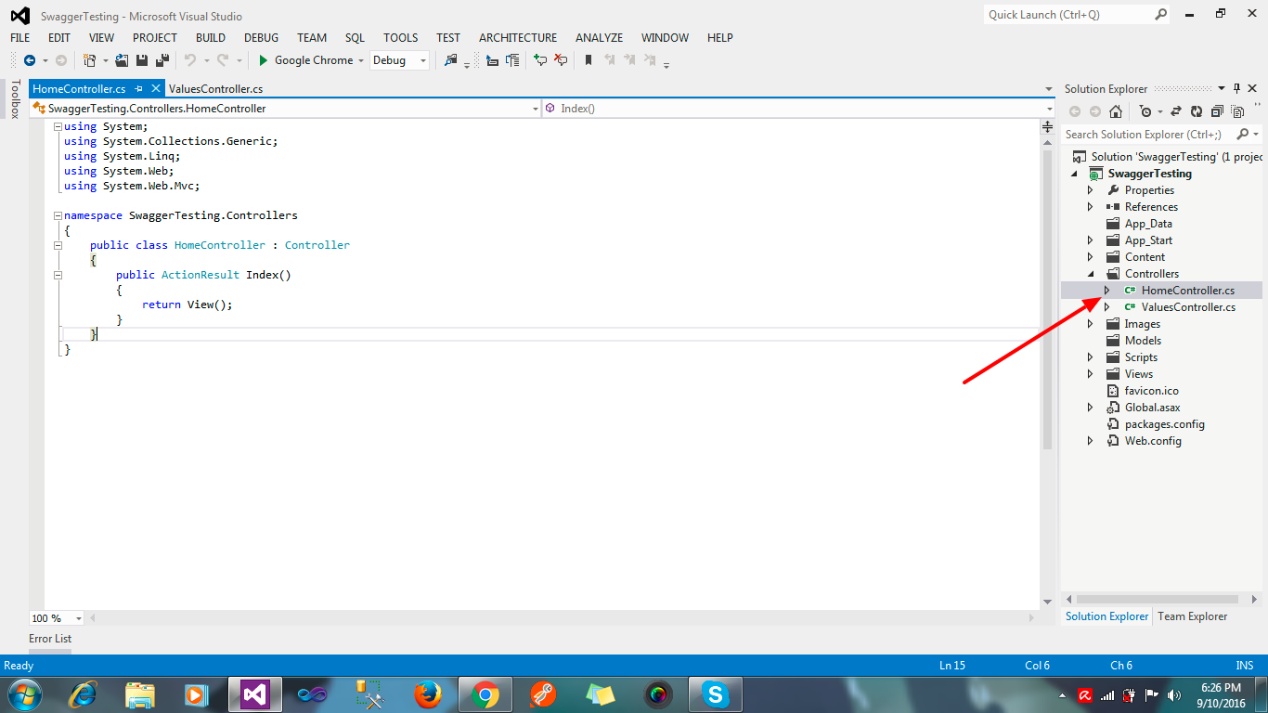Image resolution: width=1268 pixels, height=713 pixels.
Task: Click the Show All Files icon
Action: (1237, 111)
